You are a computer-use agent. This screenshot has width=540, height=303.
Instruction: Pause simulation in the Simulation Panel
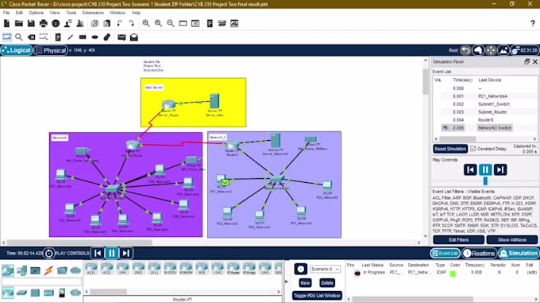tap(485, 169)
